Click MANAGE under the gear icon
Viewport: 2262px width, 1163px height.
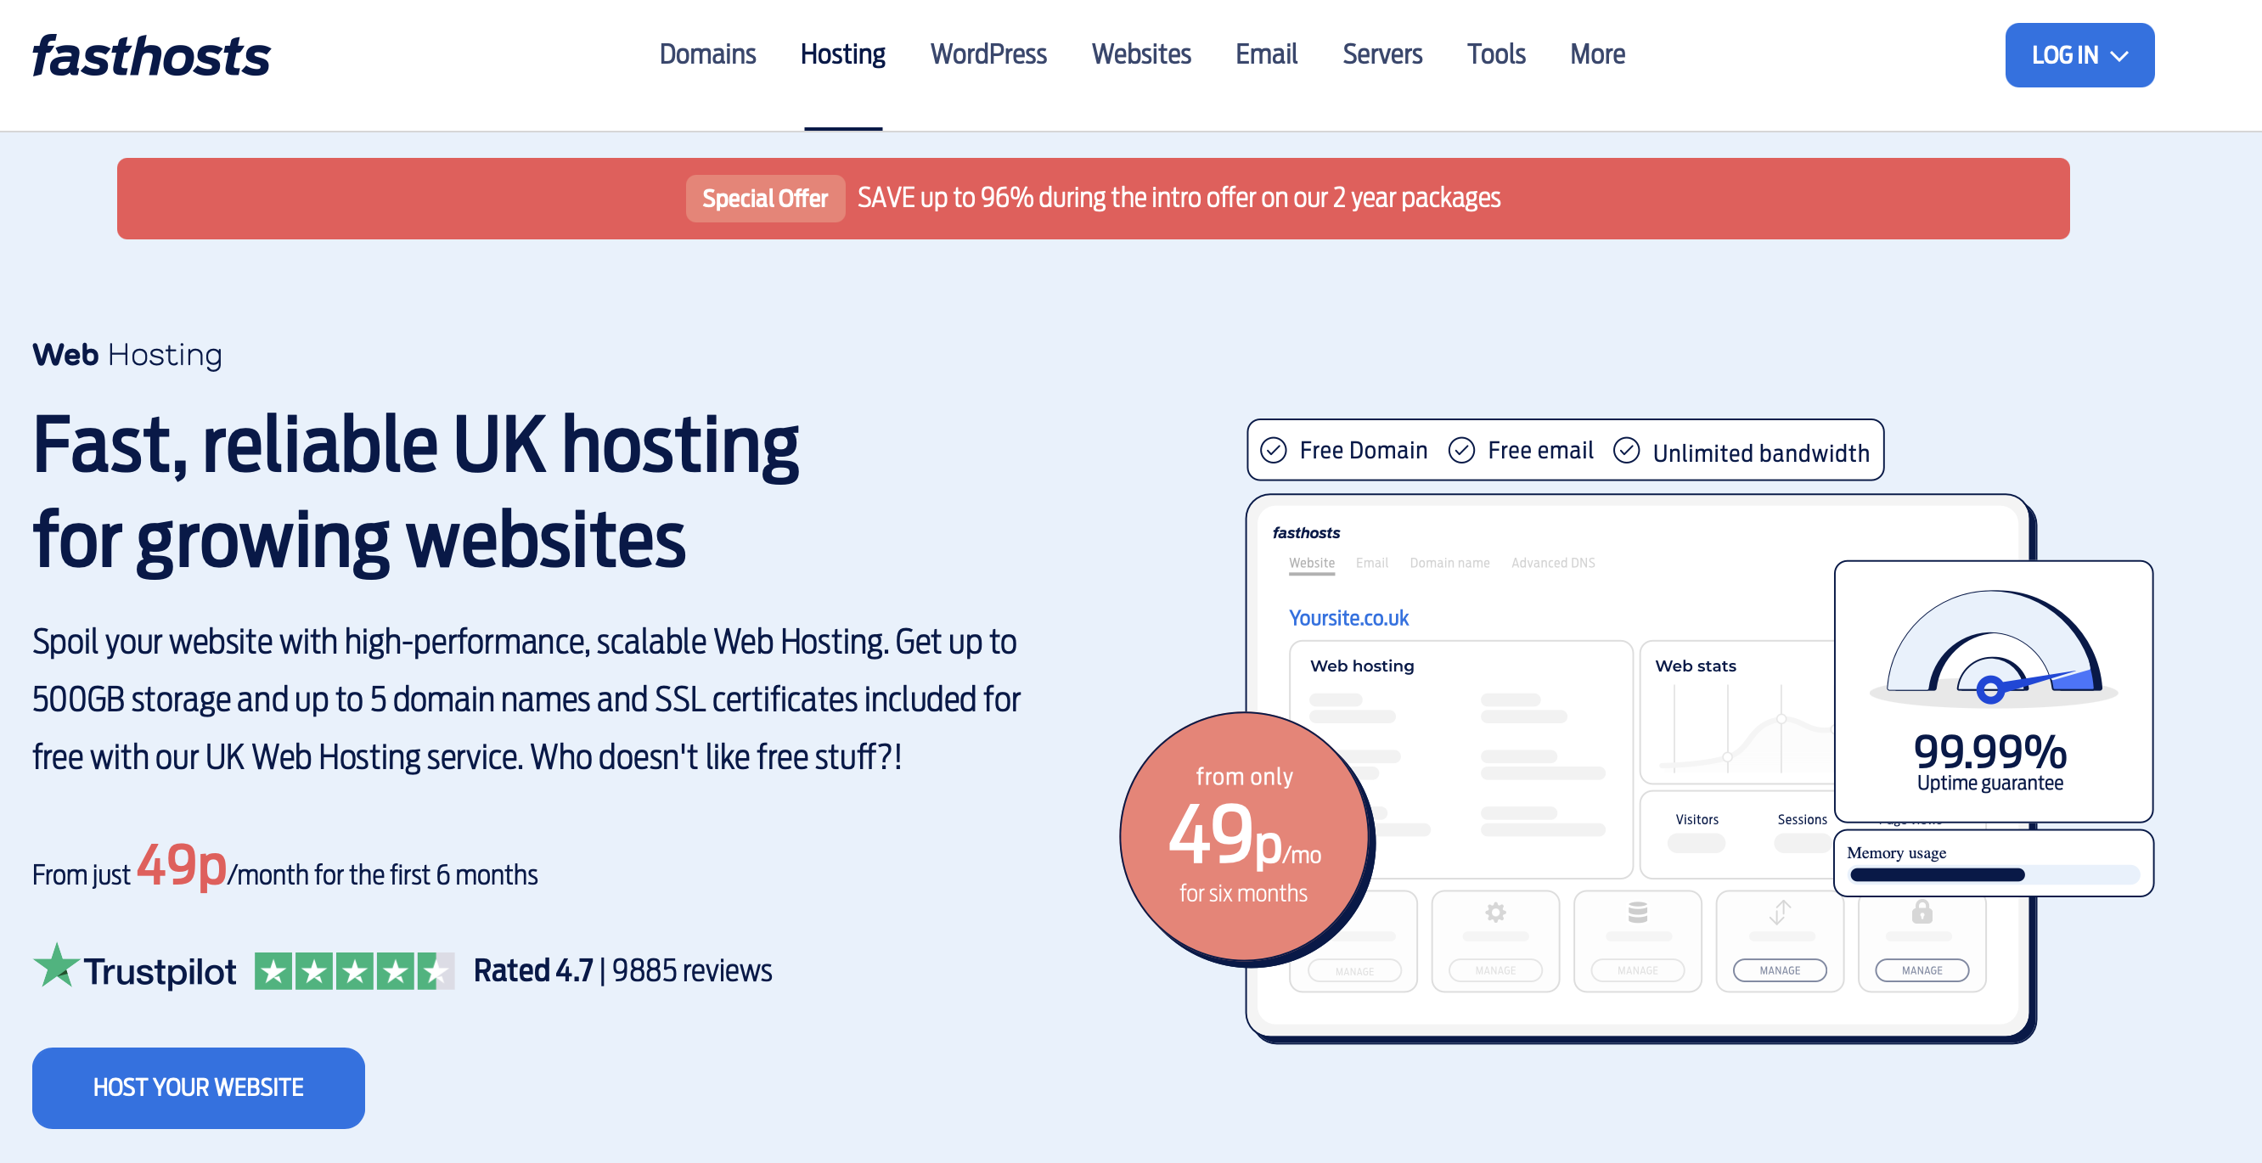1494,970
